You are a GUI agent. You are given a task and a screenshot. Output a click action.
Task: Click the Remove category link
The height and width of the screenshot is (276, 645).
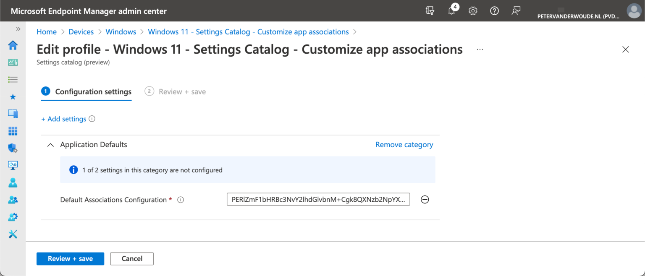click(404, 145)
